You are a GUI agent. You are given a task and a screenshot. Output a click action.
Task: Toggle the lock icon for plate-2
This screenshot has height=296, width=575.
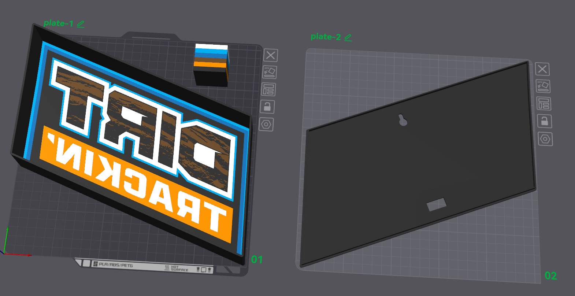(x=545, y=121)
